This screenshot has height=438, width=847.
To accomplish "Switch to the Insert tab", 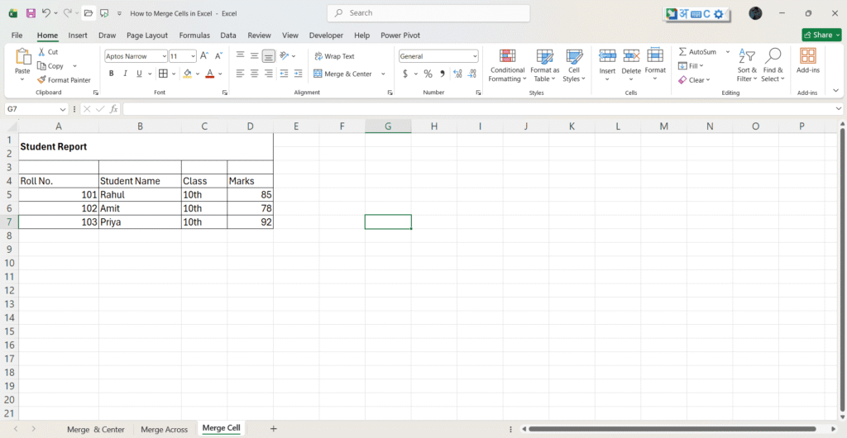I will [78, 35].
